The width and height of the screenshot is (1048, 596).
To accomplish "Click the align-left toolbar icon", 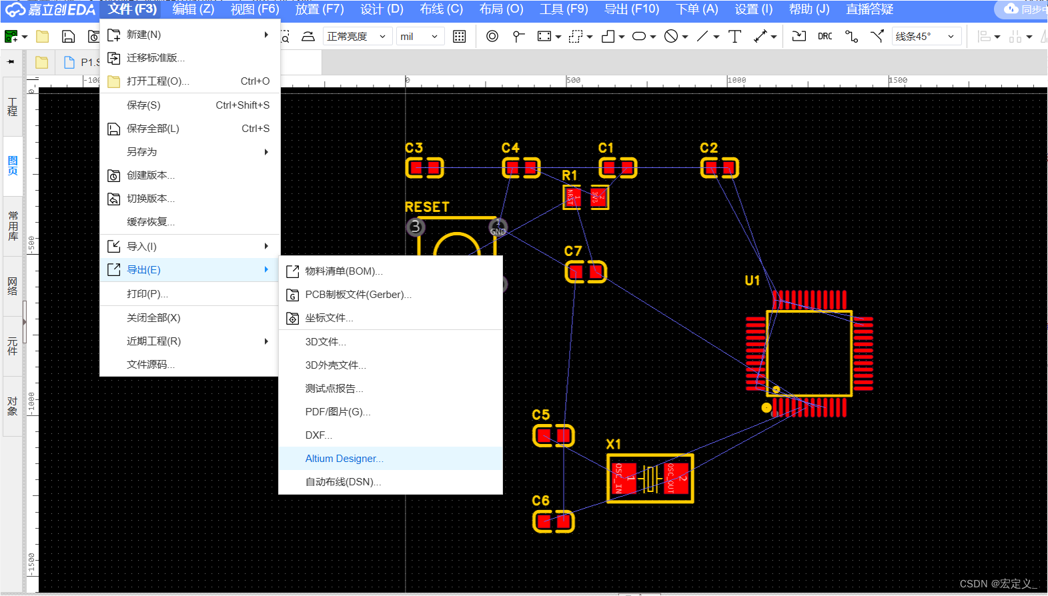I will (x=984, y=36).
